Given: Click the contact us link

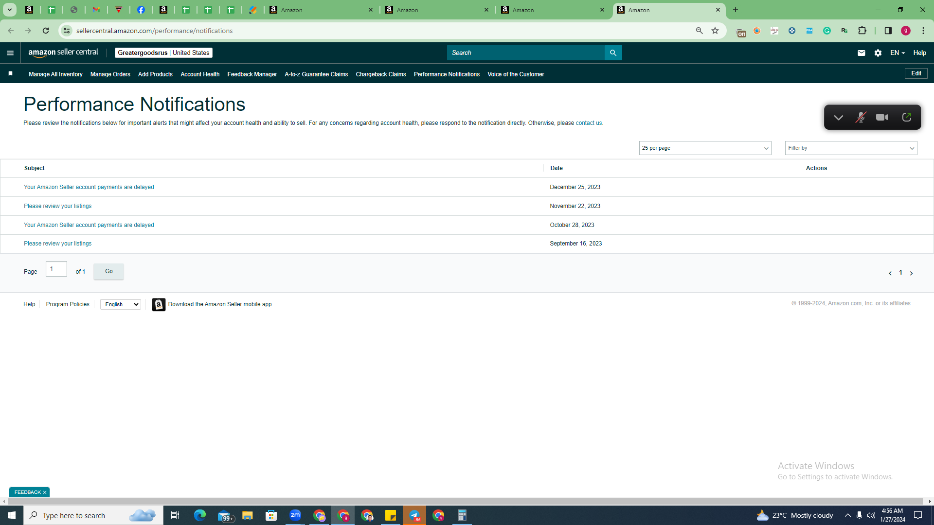Looking at the screenshot, I should 589,123.
